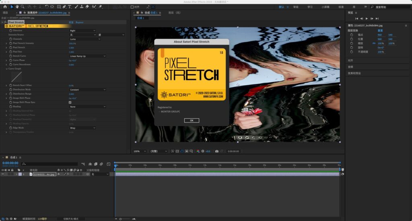Viewport: 412px width, 221px height.
Task: Collapse the Curve Graph section
Action: [6, 69]
